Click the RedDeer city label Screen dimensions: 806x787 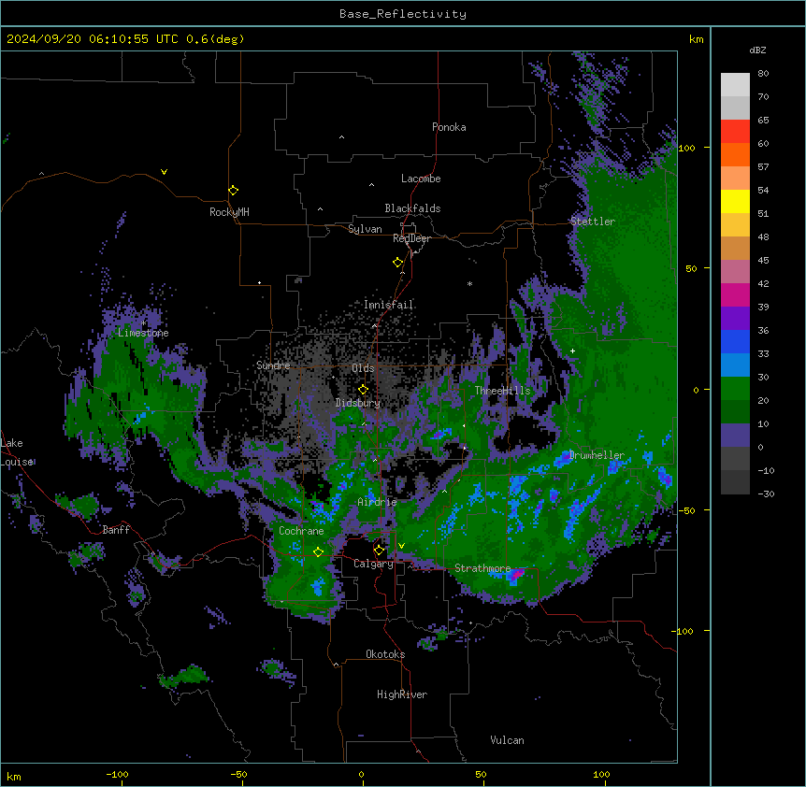click(x=411, y=238)
